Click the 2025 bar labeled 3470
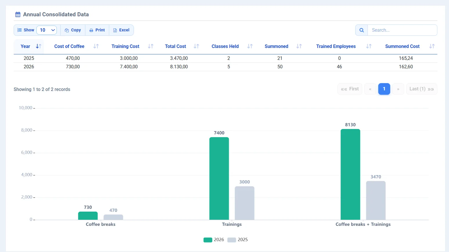The height and width of the screenshot is (252, 449). (376, 201)
